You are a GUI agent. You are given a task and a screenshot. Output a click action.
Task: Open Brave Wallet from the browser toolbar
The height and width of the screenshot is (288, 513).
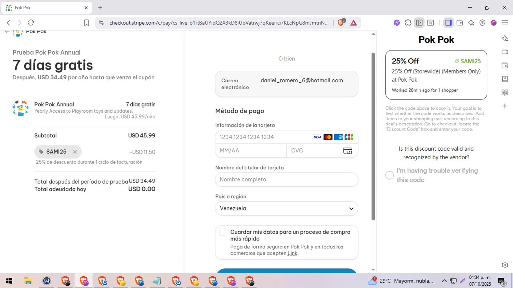click(460, 23)
